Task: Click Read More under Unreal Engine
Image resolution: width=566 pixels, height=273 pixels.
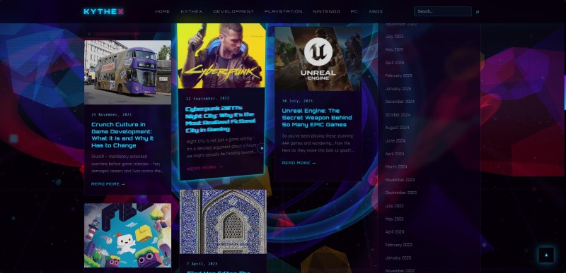Action: coord(299,163)
